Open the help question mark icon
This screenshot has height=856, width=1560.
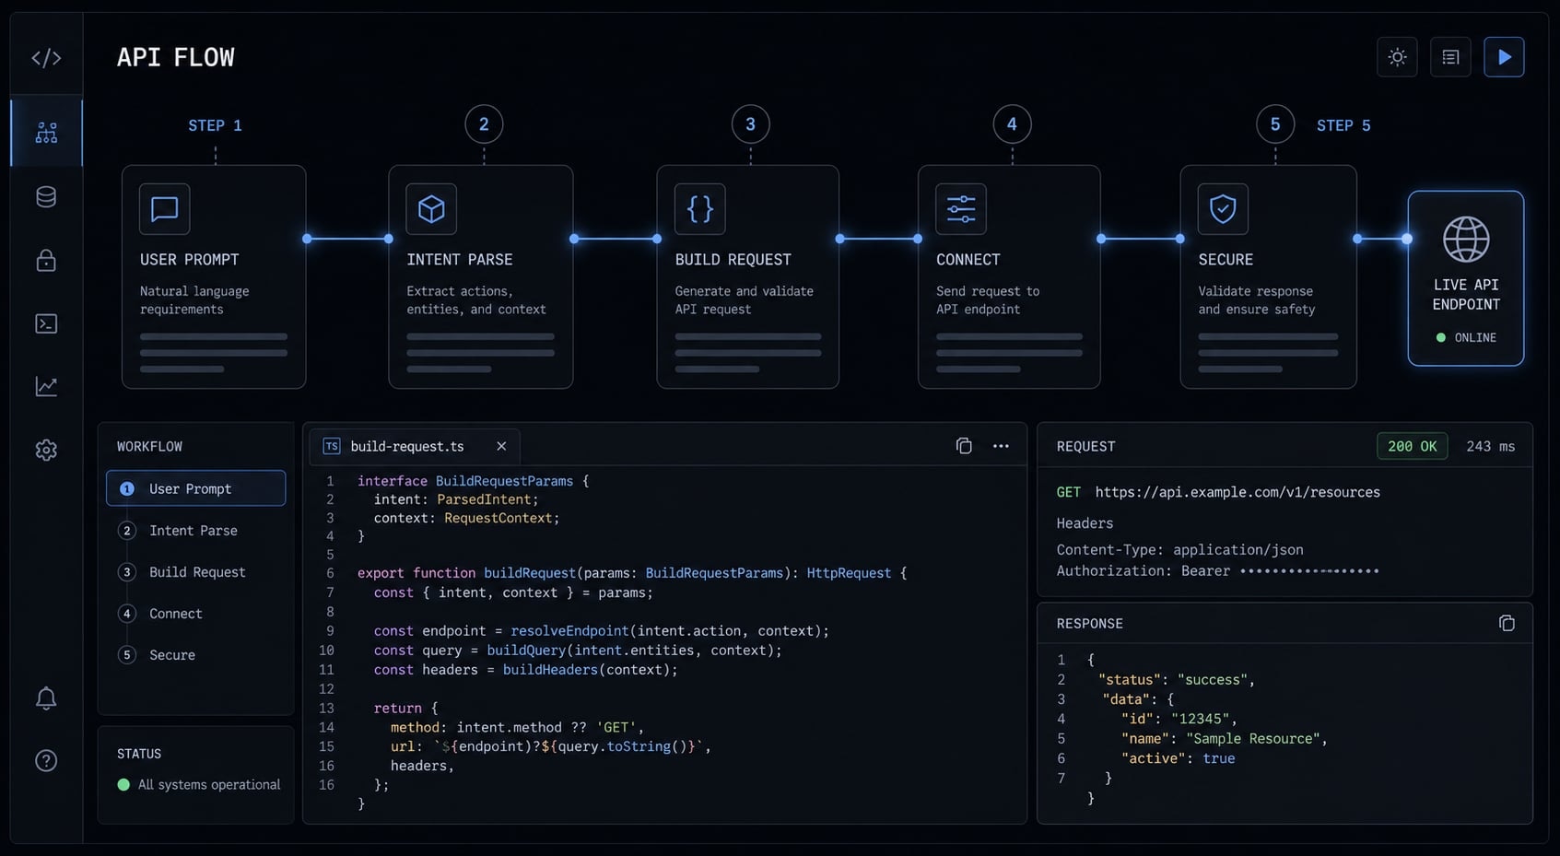pyautogui.click(x=46, y=761)
